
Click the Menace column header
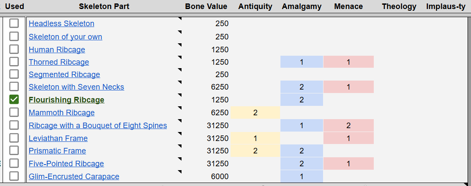(348, 6)
